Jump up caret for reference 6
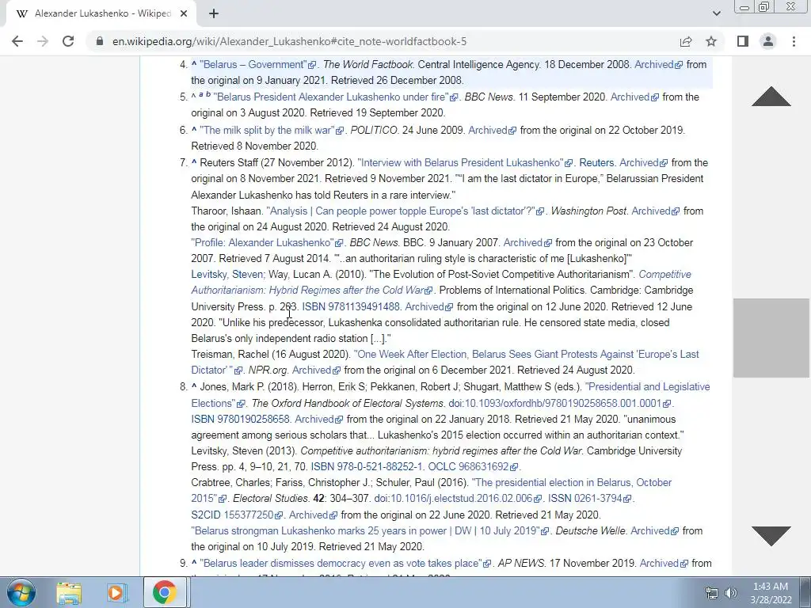Image resolution: width=811 pixels, height=608 pixels. [x=194, y=131]
